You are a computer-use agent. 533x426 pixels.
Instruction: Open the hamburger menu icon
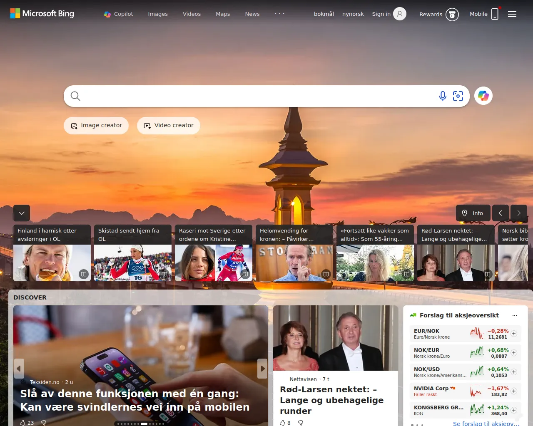512,14
